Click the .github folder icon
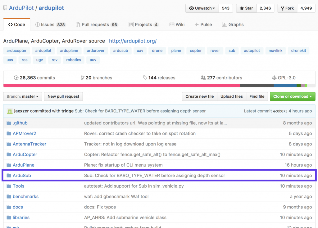The height and width of the screenshot is (228, 318). [9, 123]
